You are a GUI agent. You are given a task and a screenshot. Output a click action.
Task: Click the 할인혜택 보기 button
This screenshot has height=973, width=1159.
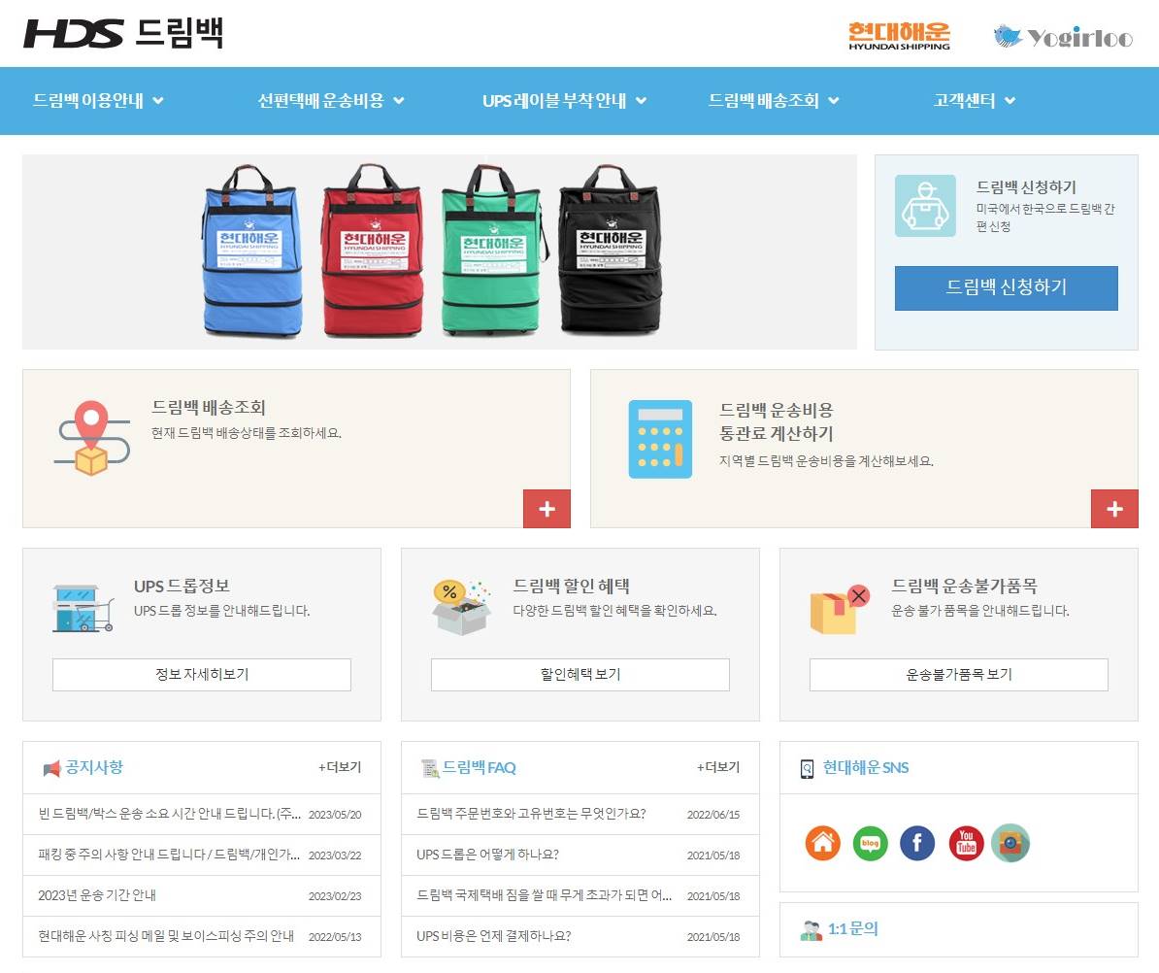[580, 674]
